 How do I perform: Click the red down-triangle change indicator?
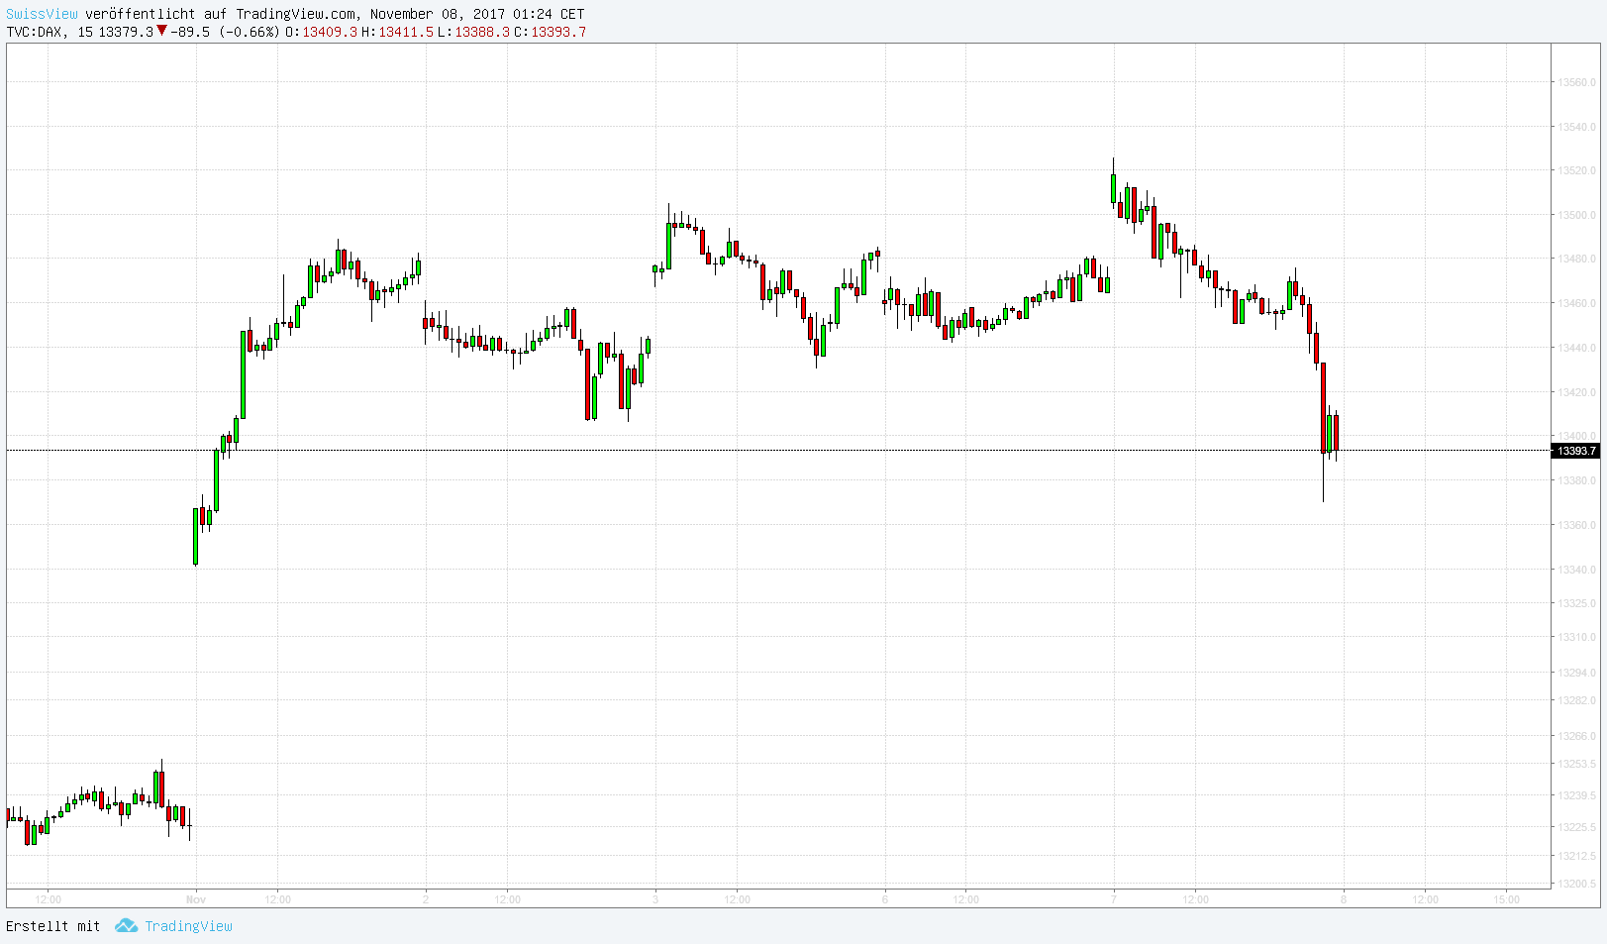(x=161, y=31)
